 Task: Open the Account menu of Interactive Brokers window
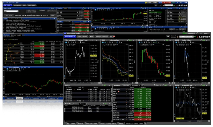click(90, 33)
